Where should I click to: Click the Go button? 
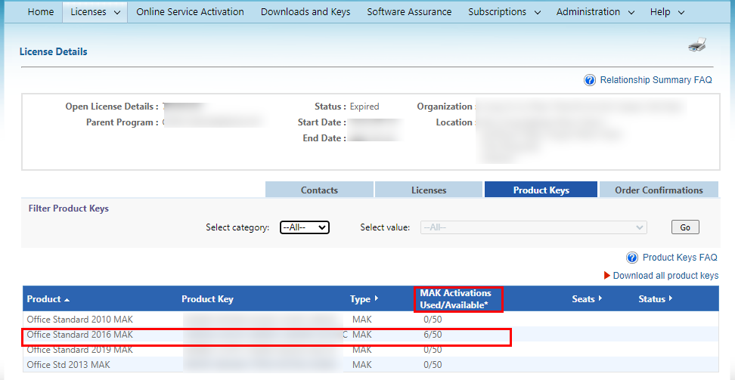click(685, 227)
